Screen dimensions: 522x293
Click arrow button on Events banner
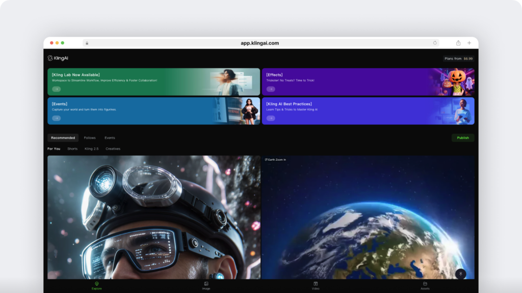click(56, 118)
